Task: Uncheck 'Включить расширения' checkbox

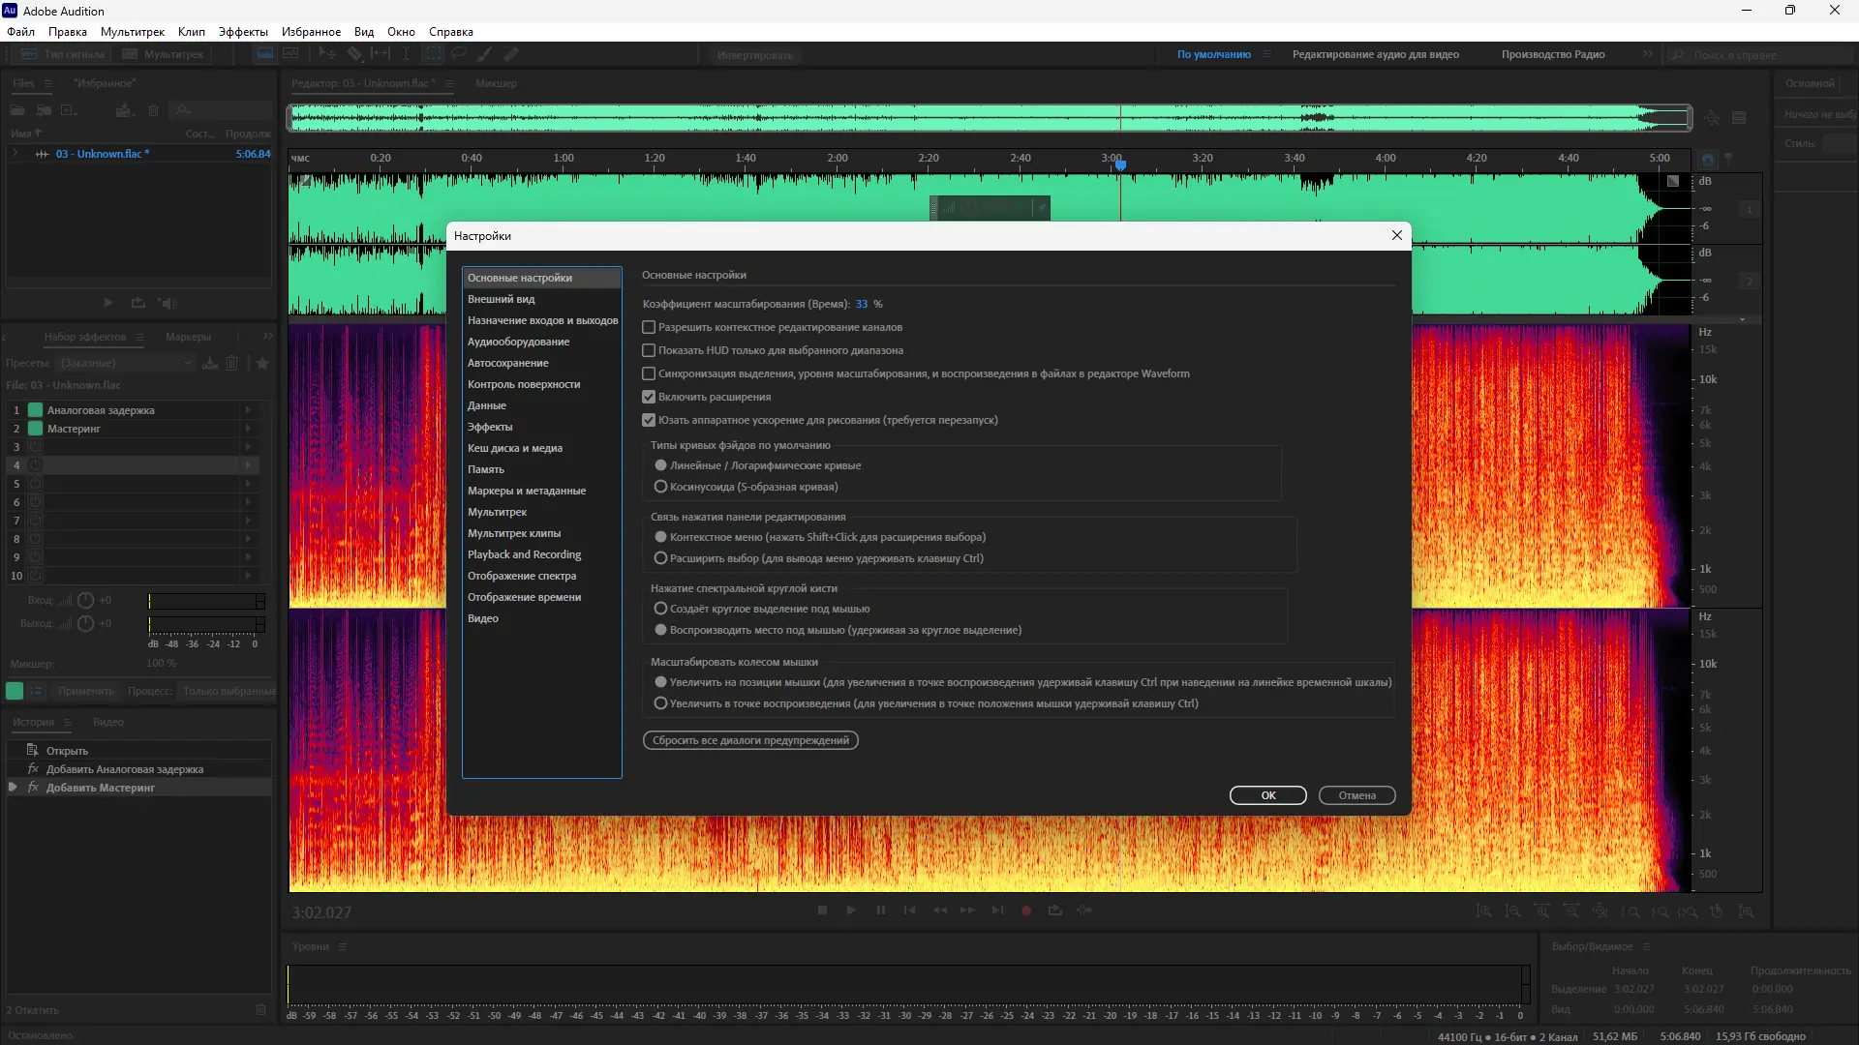Action: click(x=649, y=398)
